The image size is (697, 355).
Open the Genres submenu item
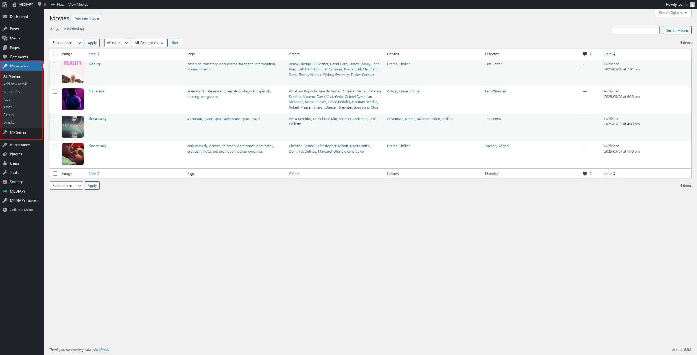(9, 115)
